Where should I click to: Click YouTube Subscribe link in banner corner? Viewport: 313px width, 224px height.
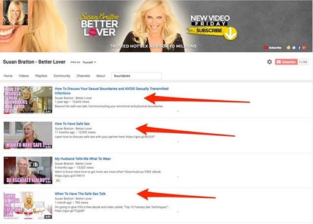272,48
